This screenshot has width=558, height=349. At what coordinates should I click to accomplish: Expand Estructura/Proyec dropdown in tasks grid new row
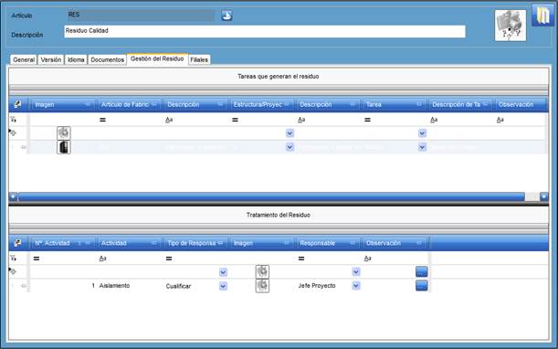(290, 133)
